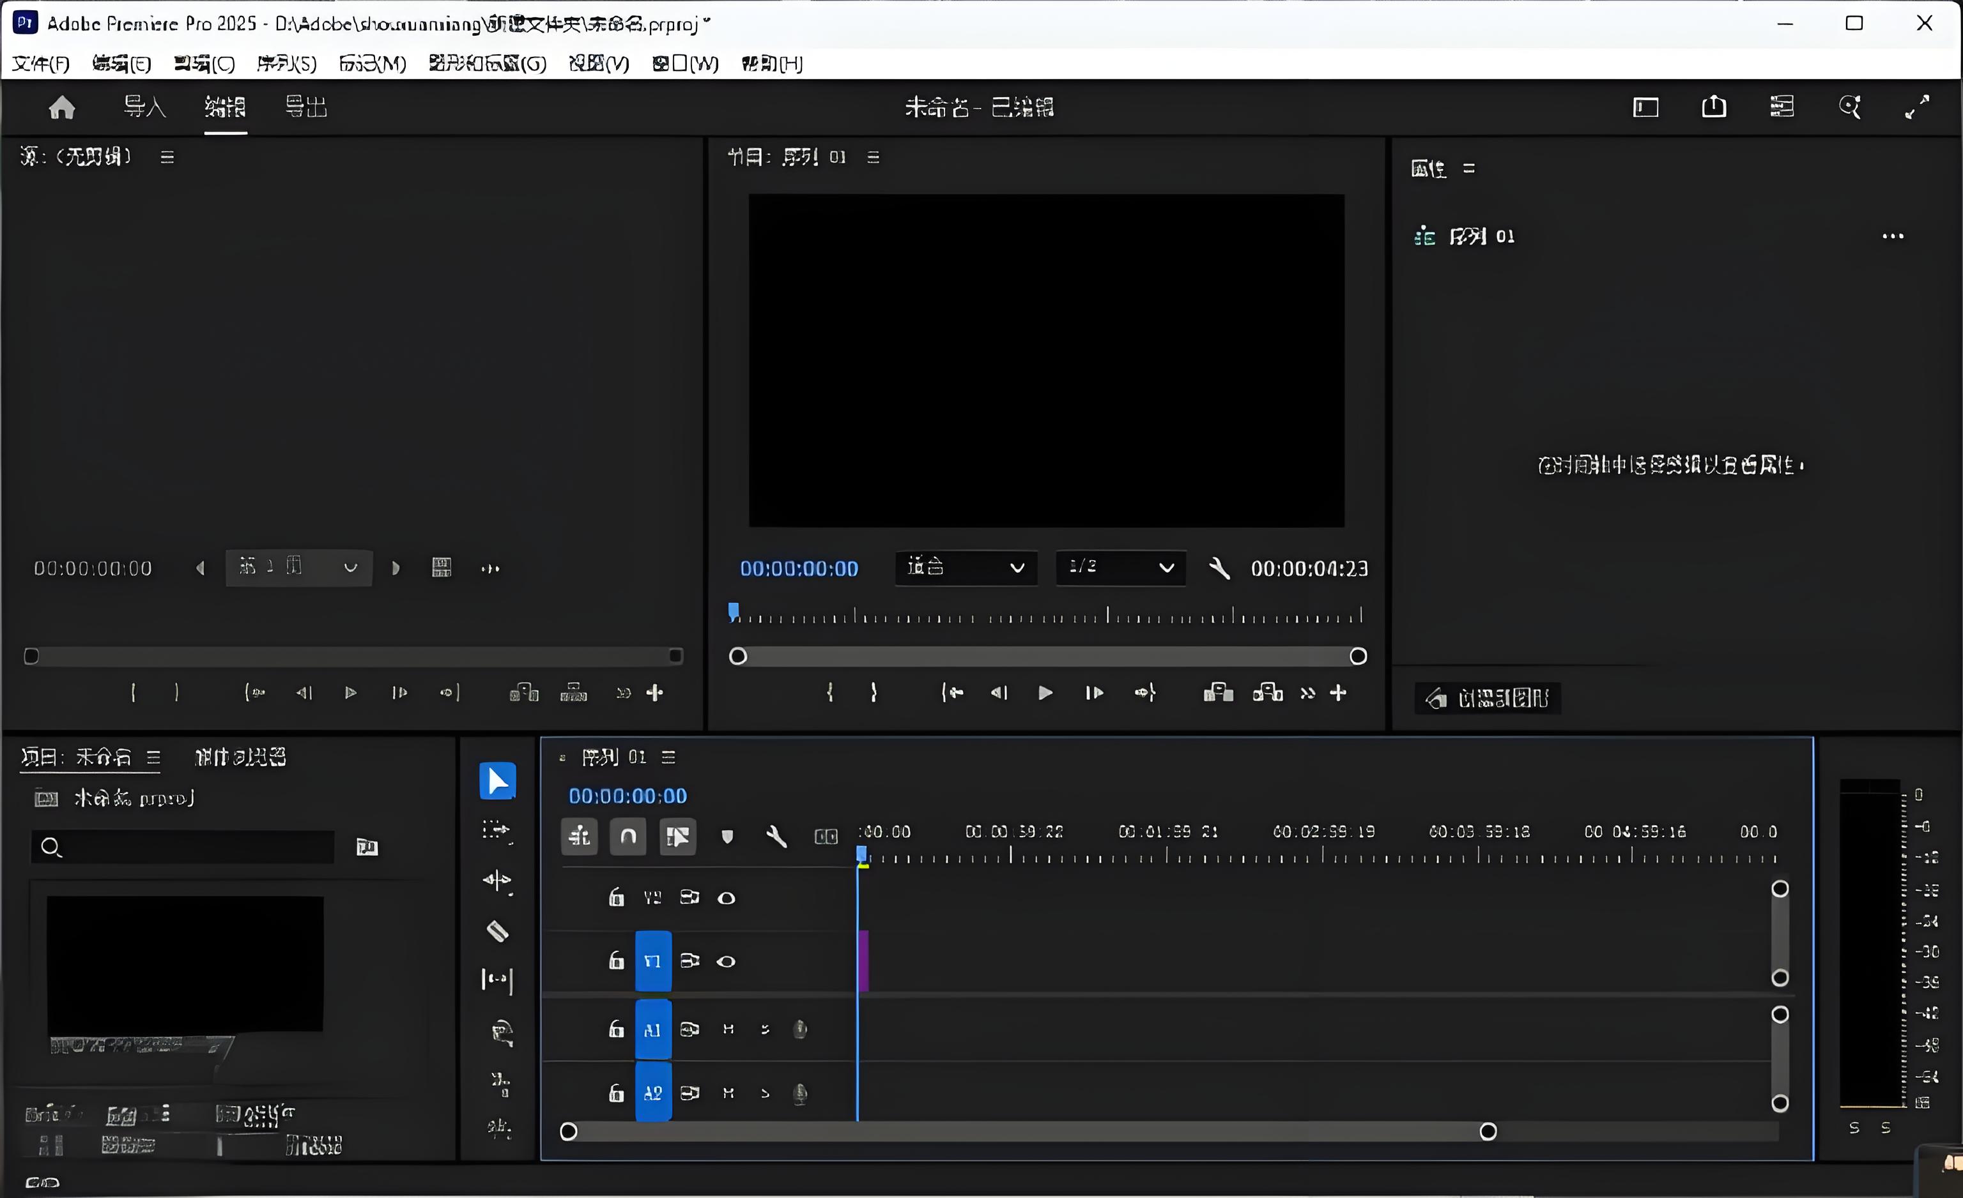Viewport: 1963px width, 1198px height.
Task: Step back one frame in Program monitor
Action: click(998, 692)
